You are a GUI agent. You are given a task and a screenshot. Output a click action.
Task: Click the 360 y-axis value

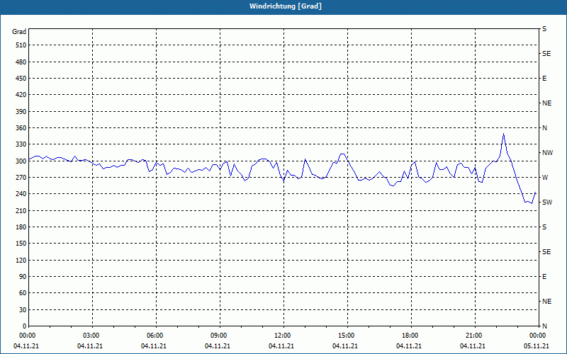[x=21, y=128]
